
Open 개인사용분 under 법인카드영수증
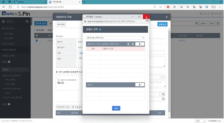8,38
